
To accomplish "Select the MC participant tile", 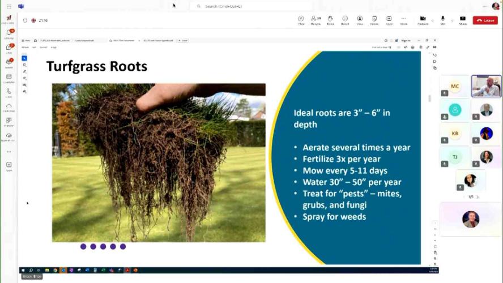I will [x=454, y=87].
